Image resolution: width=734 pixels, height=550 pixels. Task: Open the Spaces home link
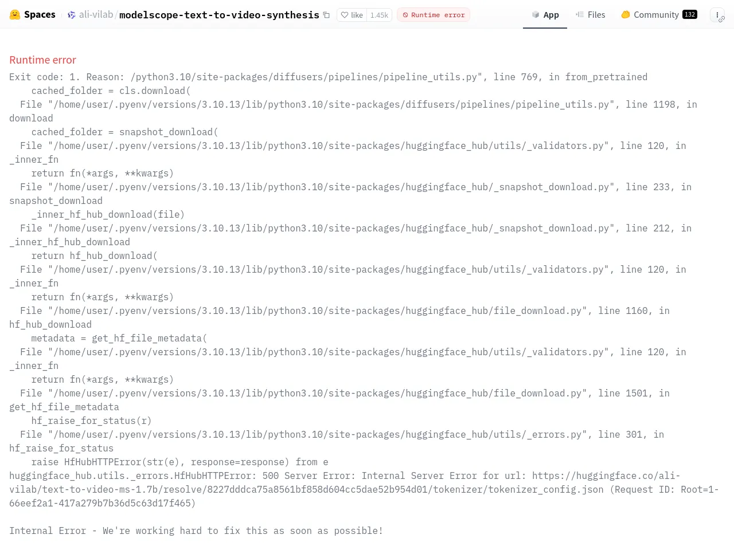coord(40,15)
